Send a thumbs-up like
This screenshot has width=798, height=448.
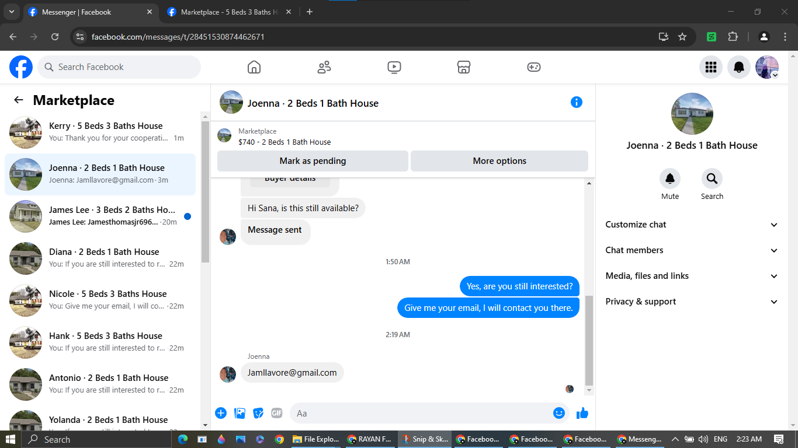(582, 413)
